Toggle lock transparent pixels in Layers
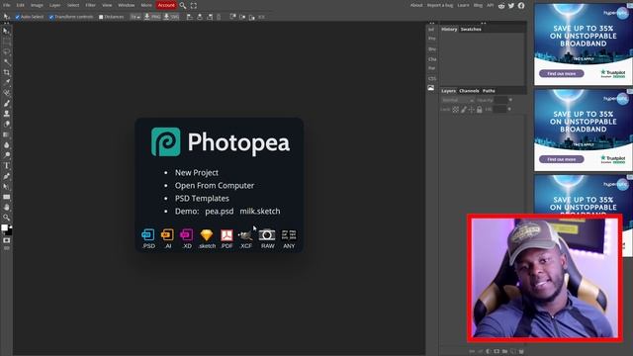Image resolution: width=633 pixels, height=356 pixels. pos(455,110)
